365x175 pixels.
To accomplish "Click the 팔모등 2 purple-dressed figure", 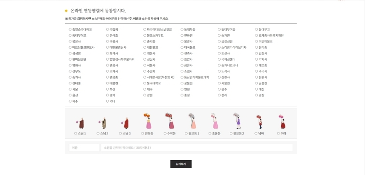I will 237,121.
